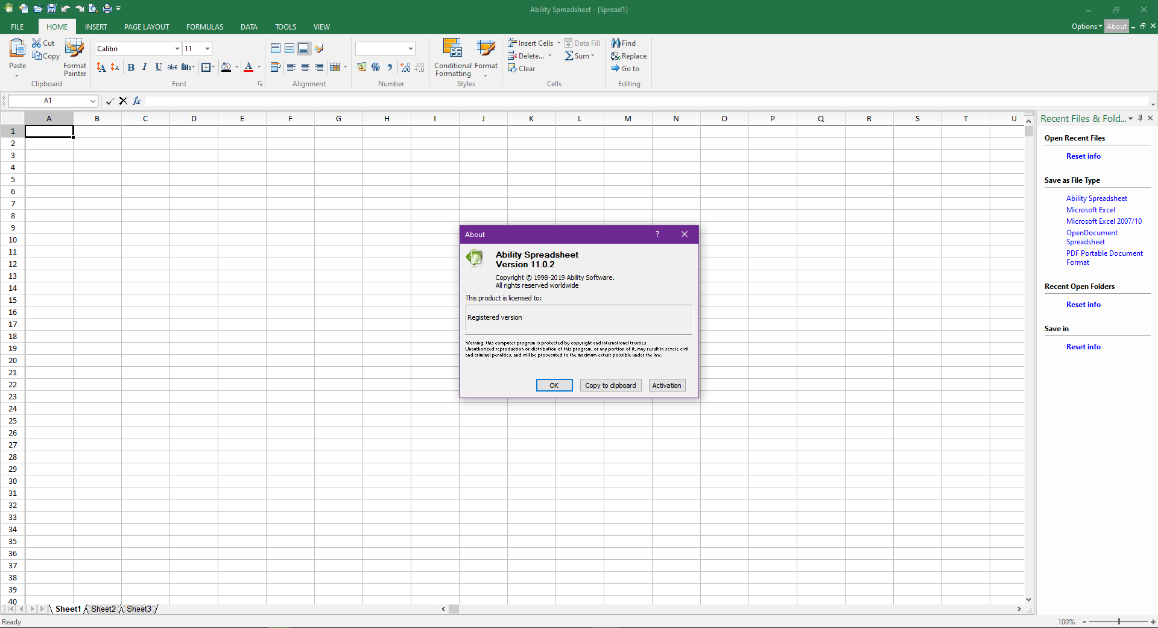Choose Microsoft Excel 2007/10 file type link

click(1104, 221)
